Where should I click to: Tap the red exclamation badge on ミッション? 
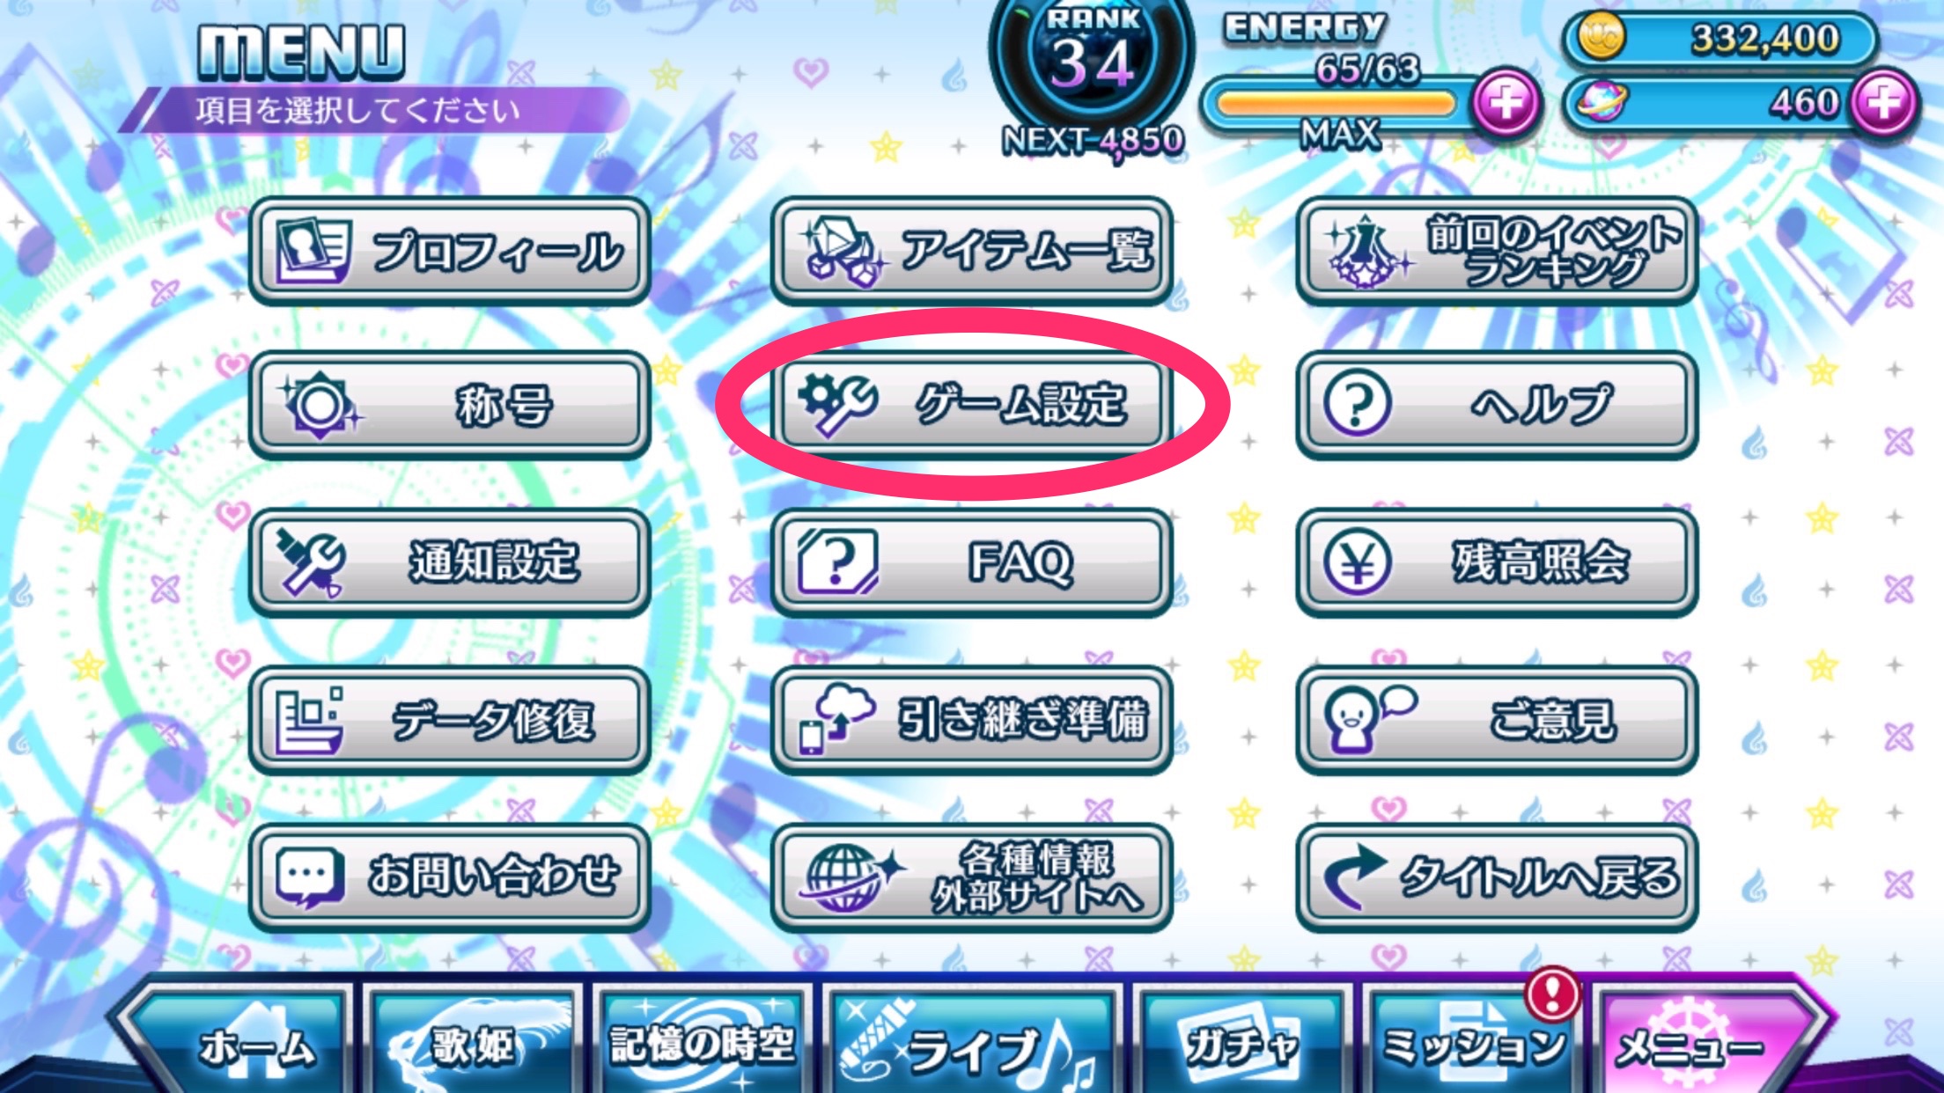coord(1552,994)
